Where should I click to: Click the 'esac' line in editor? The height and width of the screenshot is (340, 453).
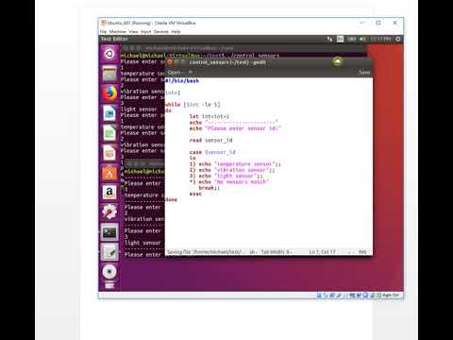pyautogui.click(x=195, y=194)
